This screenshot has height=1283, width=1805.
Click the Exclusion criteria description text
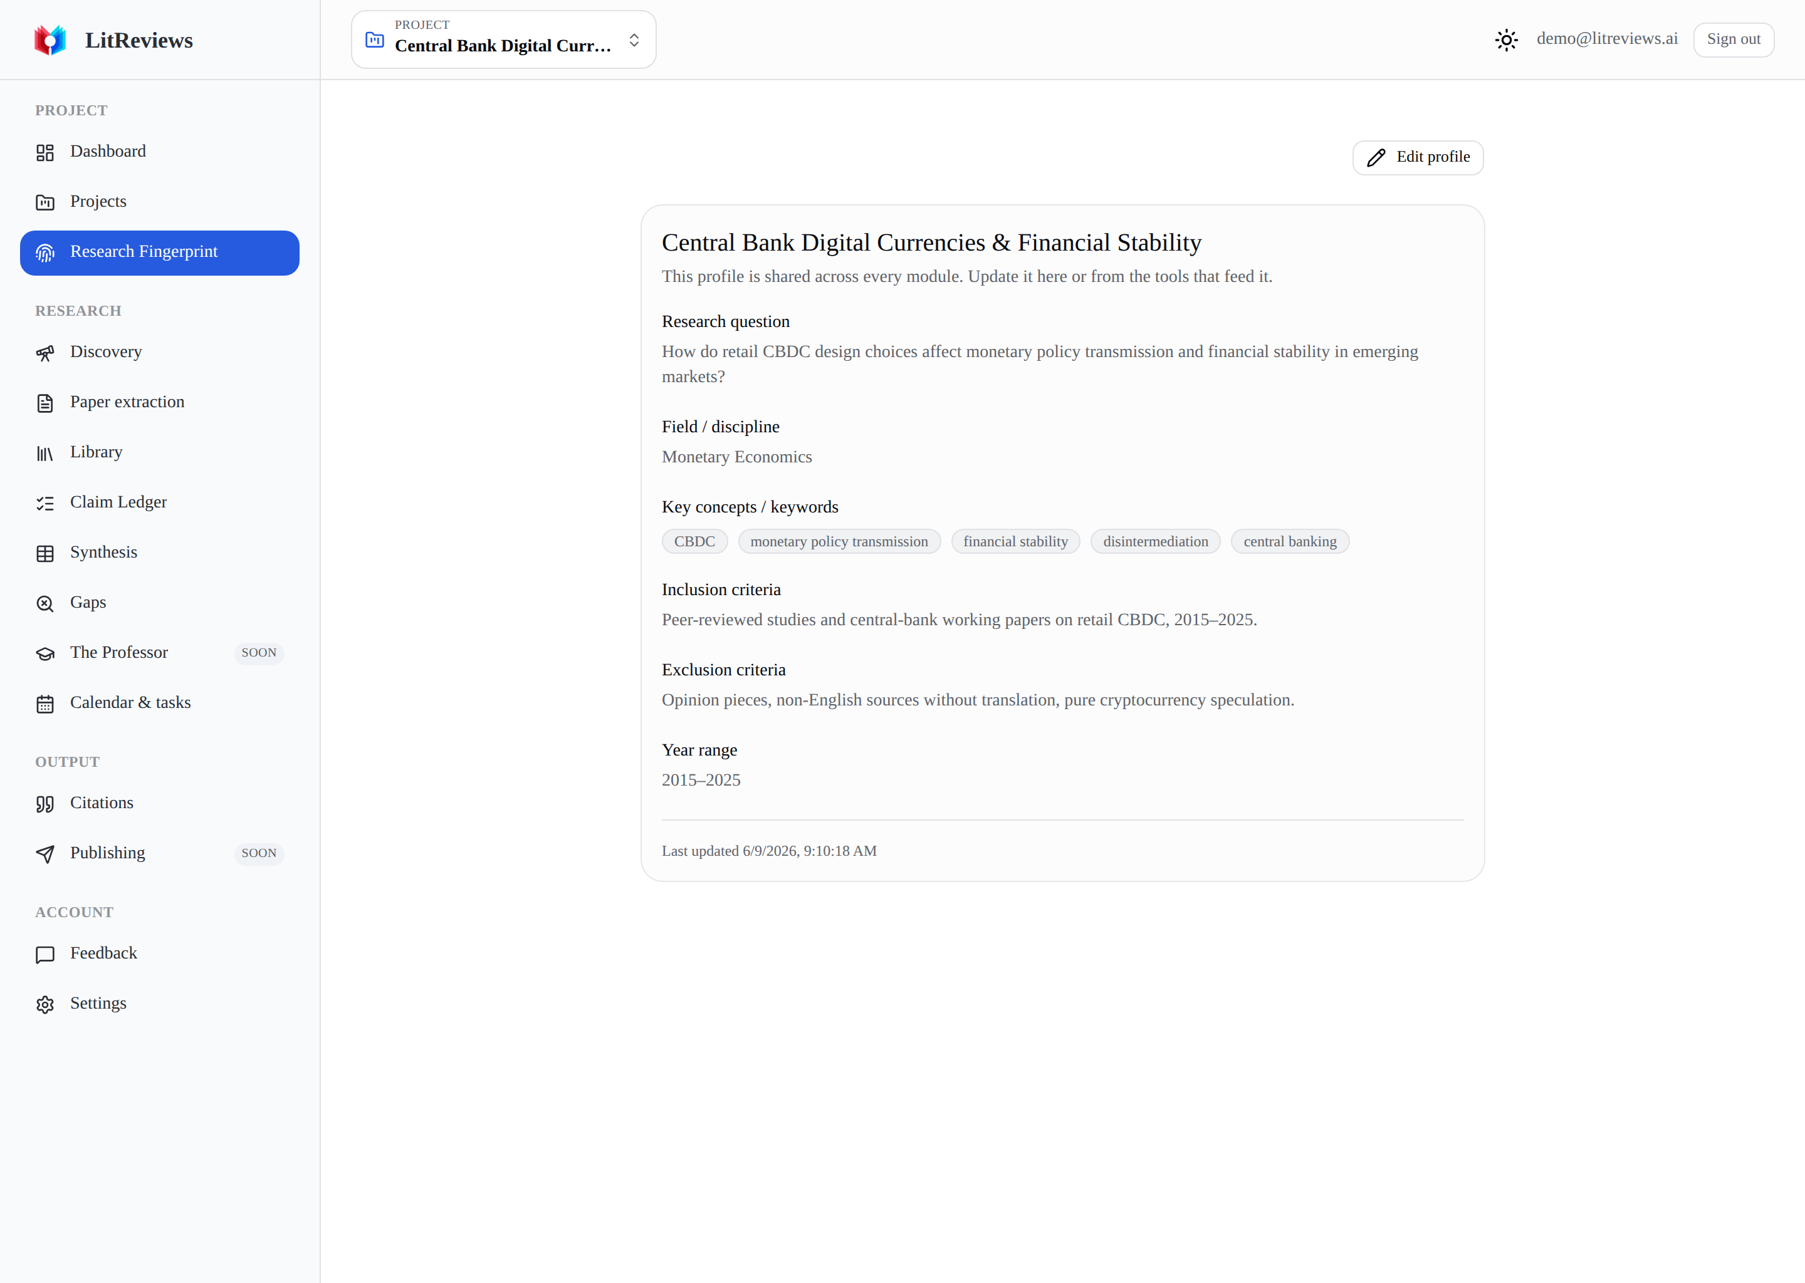point(978,701)
